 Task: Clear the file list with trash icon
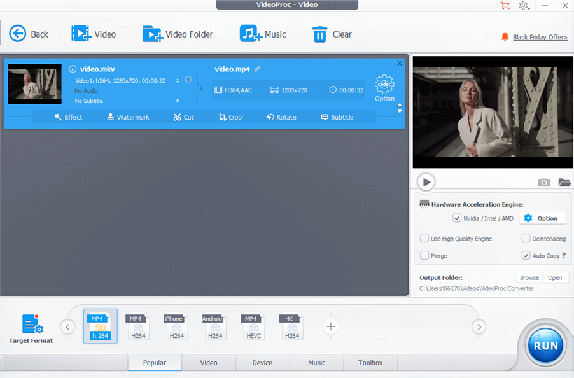pyautogui.click(x=332, y=34)
